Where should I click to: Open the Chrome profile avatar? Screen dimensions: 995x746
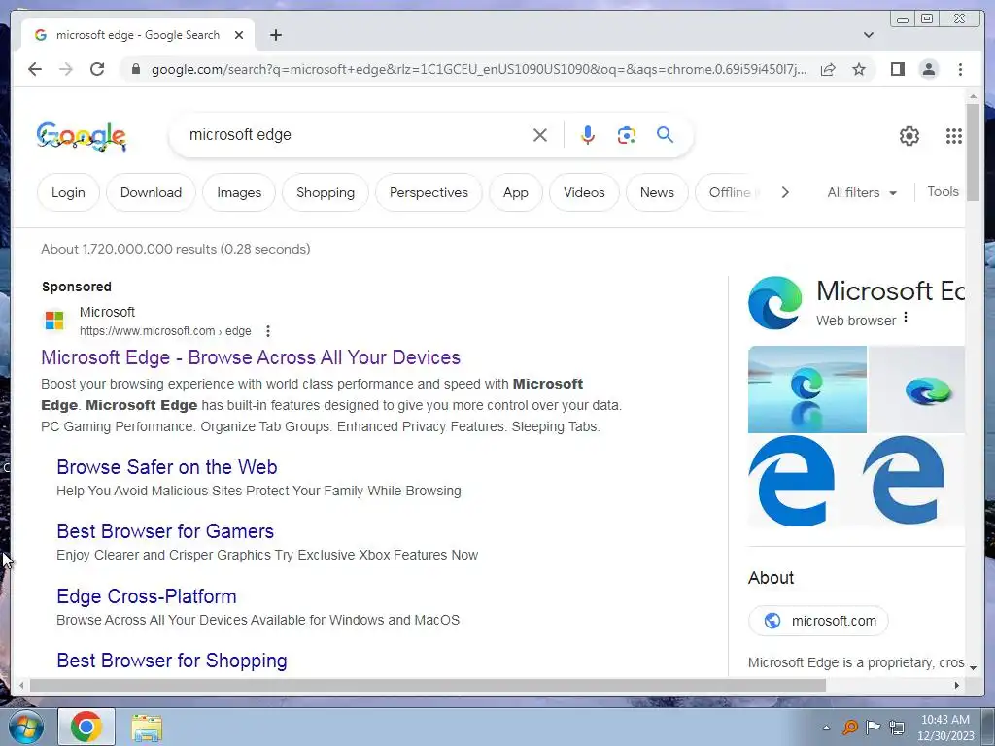click(928, 69)
